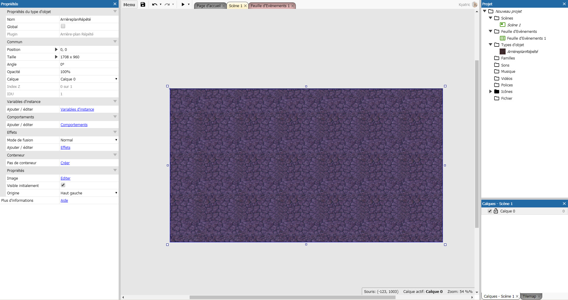This screenshot has height=300, width=568.
Task: Click the undo arrow icon
Action: click(x=154, y=4)
